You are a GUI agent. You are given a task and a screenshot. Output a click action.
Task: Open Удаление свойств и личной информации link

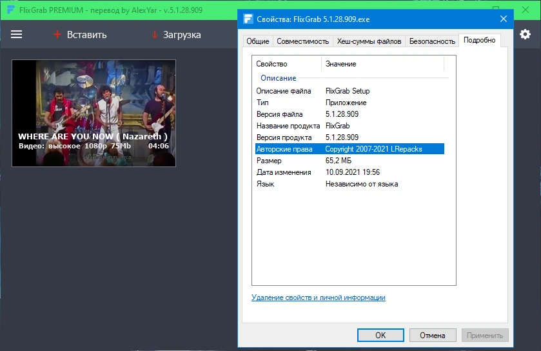tap(318, 297)
